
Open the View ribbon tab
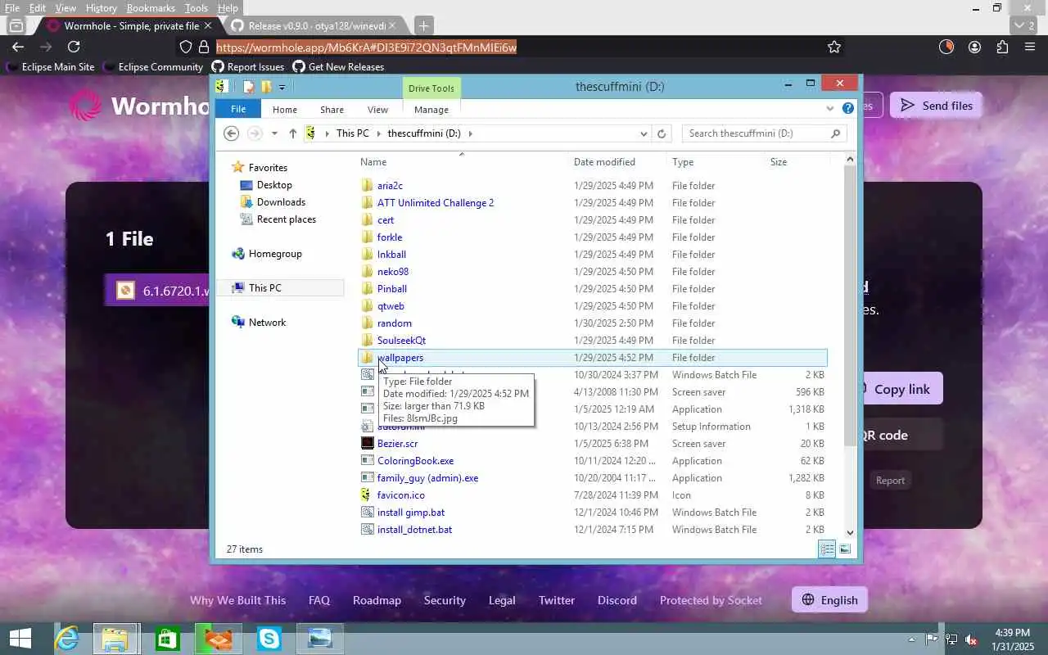click(377, 110)
